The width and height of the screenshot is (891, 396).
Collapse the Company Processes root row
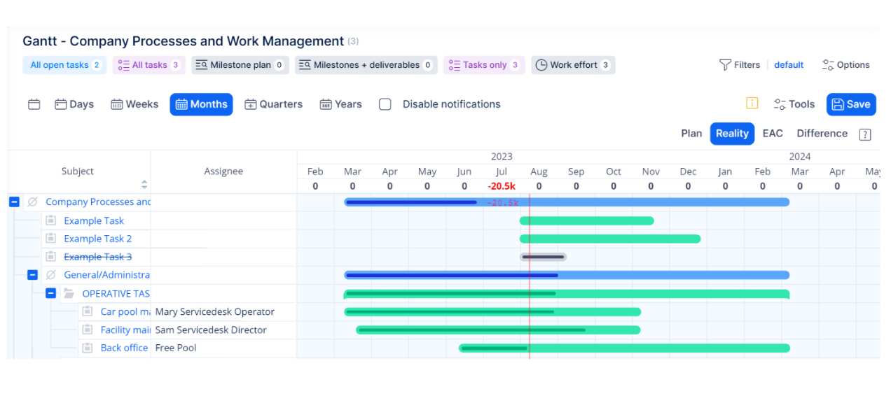click(14, 201)
